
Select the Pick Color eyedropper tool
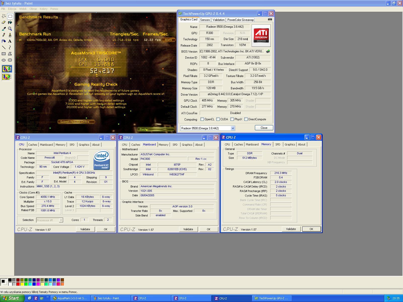tap(4, 29)
